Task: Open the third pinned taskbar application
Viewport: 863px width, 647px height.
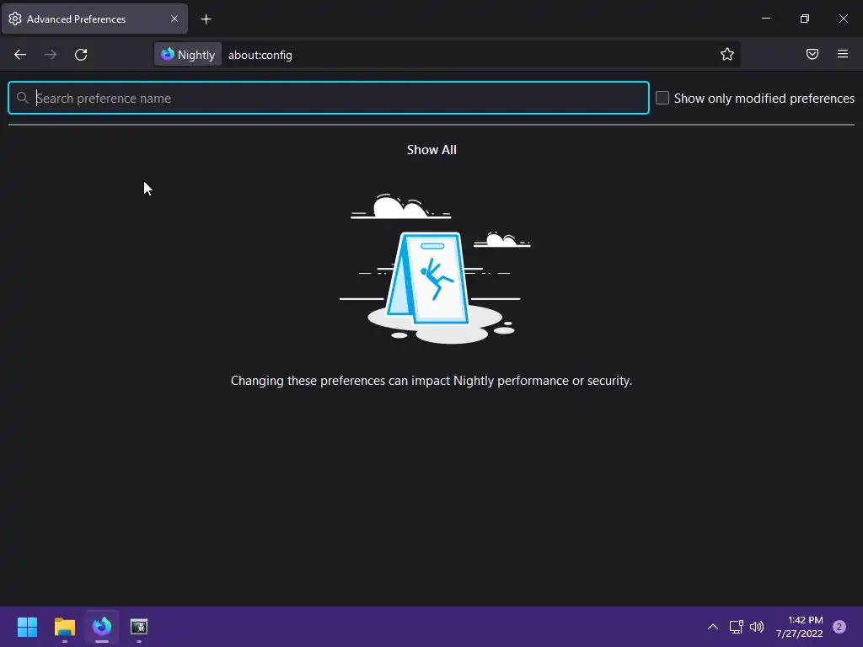Action: [x=139, y=627]
